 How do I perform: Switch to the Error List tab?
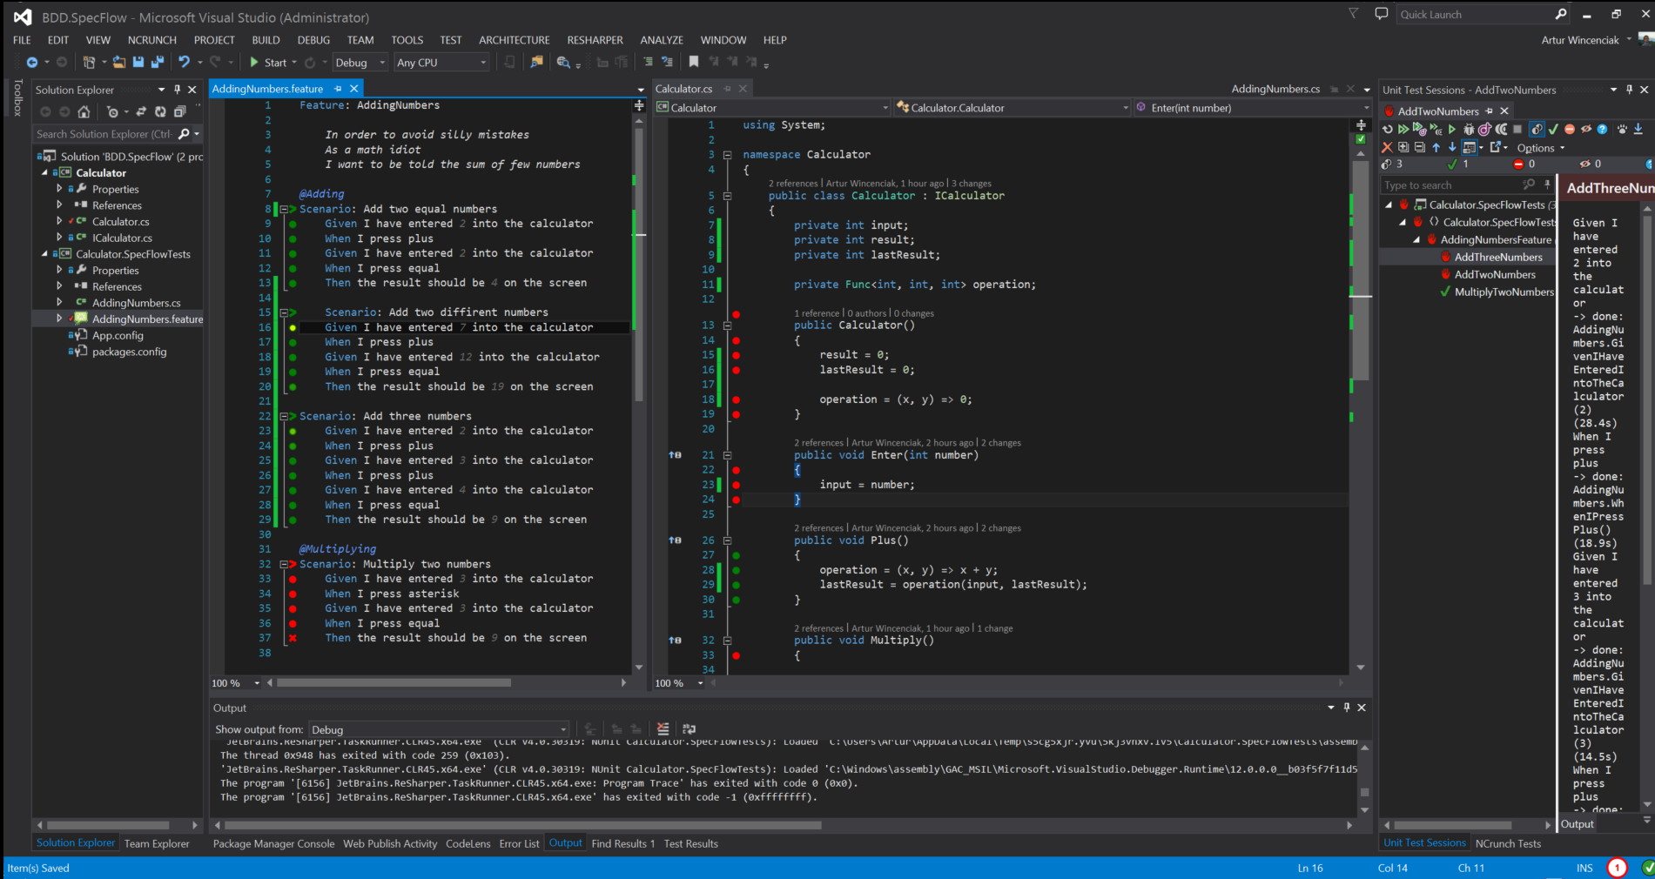519,843
